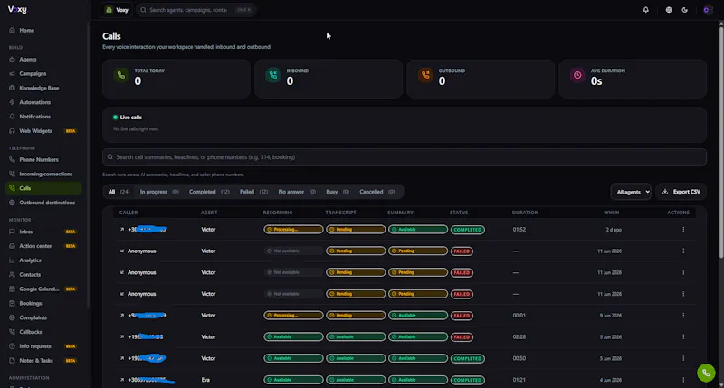Screen dimensions: 724x388
Task: Click Export CSV button
Action: click(681, 192)
